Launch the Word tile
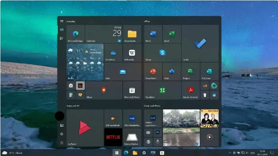278x156 pixels. pos(153,34)
